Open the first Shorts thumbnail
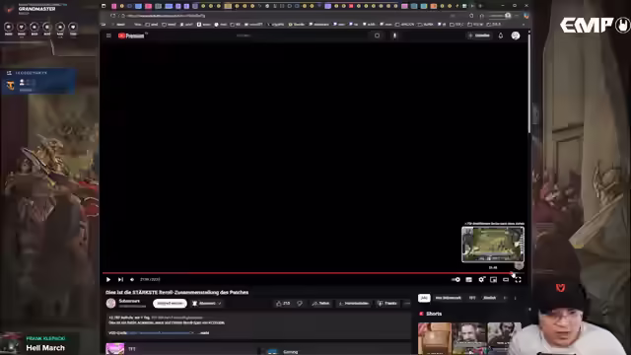The width and height of the screenshot is (631, 355). pyautogui.click(x=435, y=338)
